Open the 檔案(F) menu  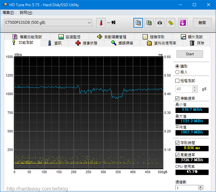pos(8,13)
